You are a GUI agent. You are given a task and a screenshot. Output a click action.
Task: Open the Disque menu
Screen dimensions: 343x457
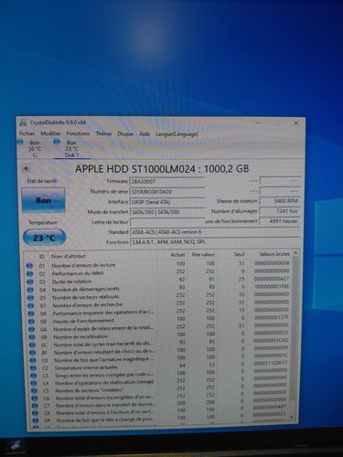(x=125, y=133)
